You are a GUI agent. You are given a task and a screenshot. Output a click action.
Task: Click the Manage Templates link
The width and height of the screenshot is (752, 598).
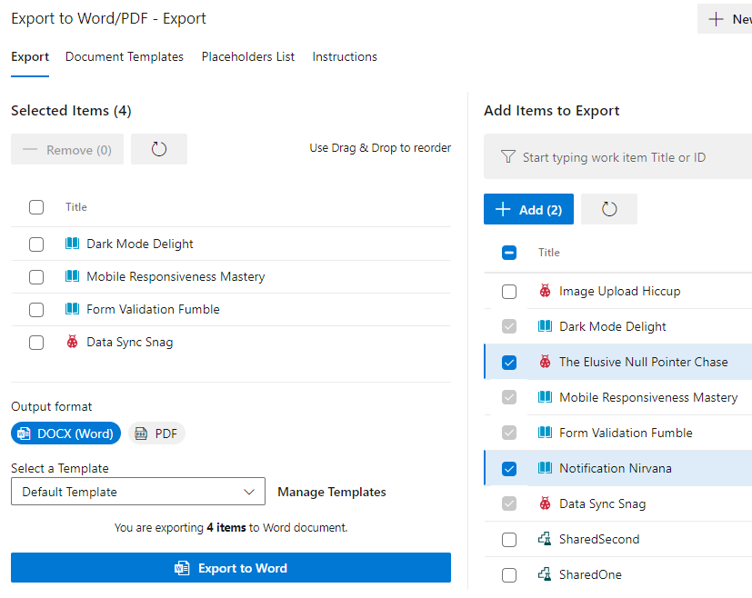click(x=331, y=491)
